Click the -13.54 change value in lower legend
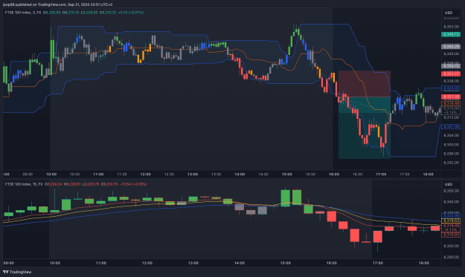This screenshot has width=465, height=277. (126, 184)
